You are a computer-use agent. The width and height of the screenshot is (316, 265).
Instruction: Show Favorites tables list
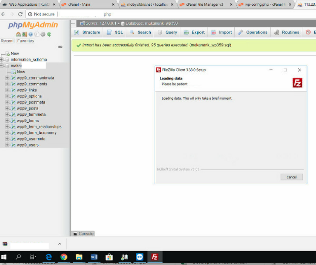click(26, 41)
